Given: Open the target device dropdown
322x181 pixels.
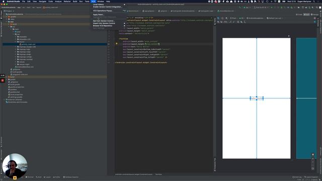Looking at the screenshot, I should pos(261,8).
